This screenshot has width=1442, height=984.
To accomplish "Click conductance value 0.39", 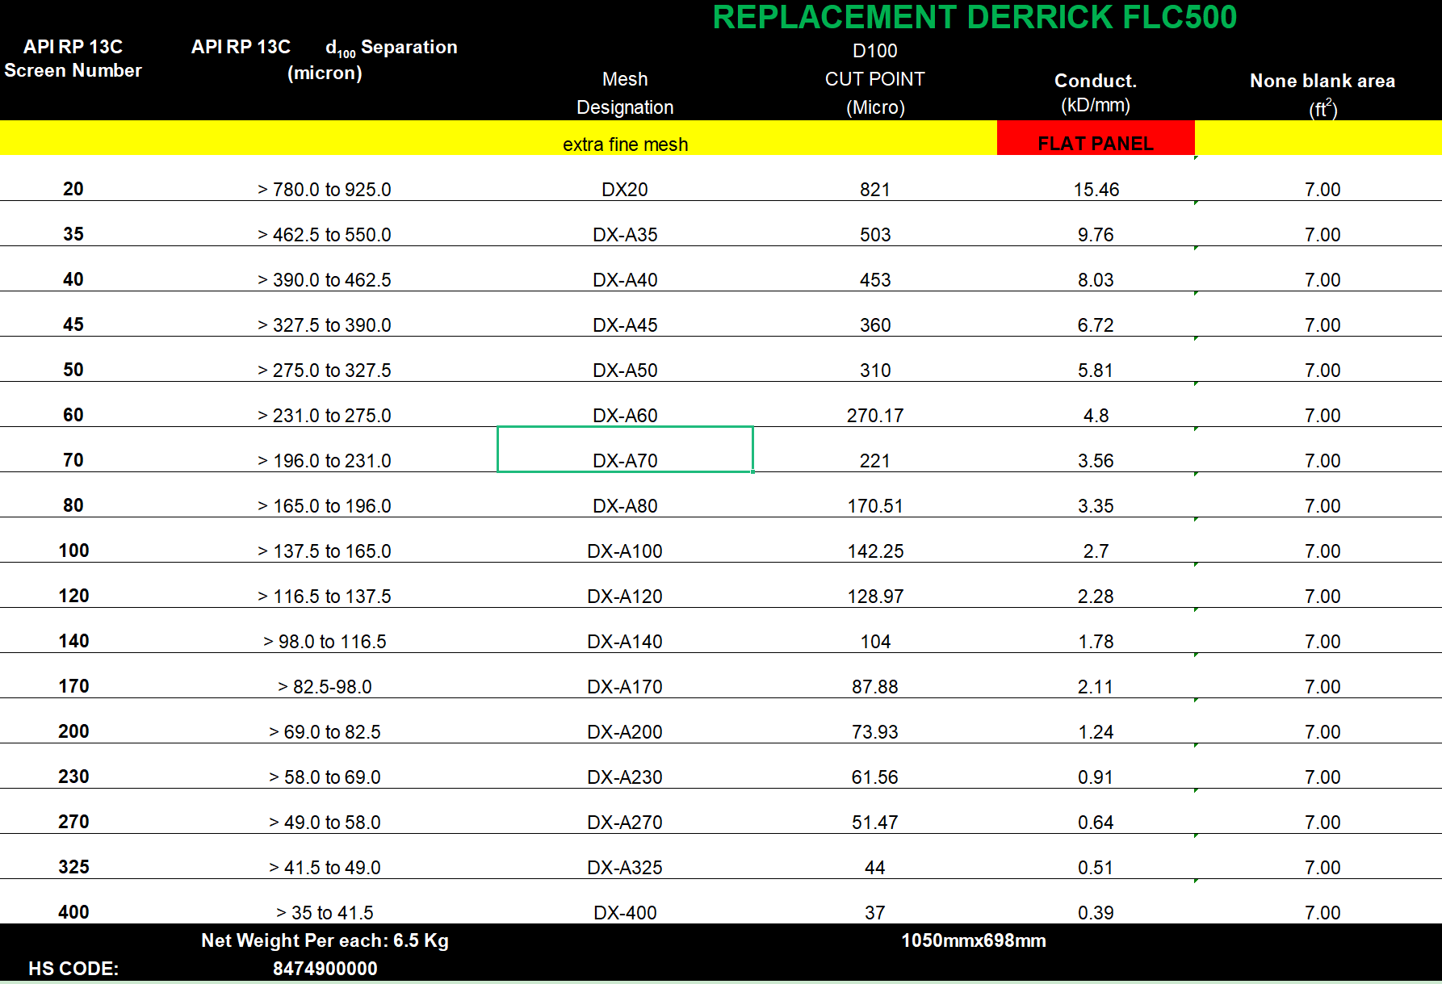I will (x=1096, y=912).
